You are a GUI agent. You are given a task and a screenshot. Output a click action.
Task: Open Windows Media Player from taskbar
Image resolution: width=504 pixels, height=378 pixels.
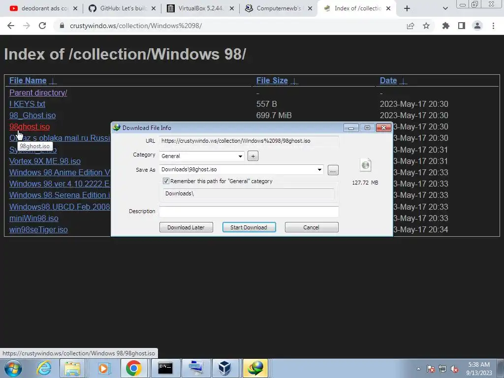coord(103,368)
